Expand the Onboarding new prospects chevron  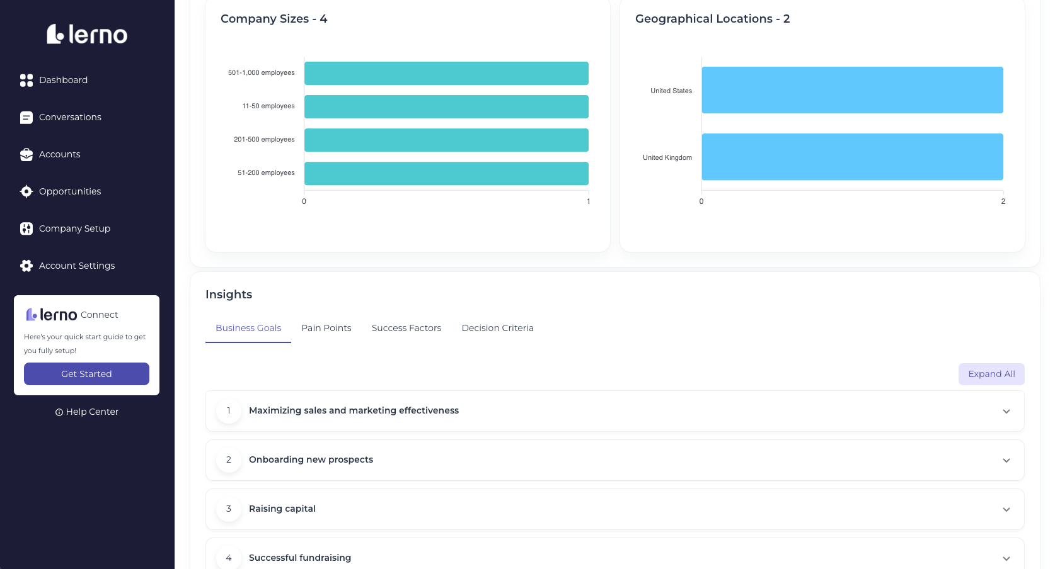(x=1006, y=461)
